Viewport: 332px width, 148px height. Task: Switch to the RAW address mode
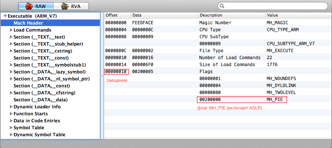pyautogui.click(x=36, y=6)
